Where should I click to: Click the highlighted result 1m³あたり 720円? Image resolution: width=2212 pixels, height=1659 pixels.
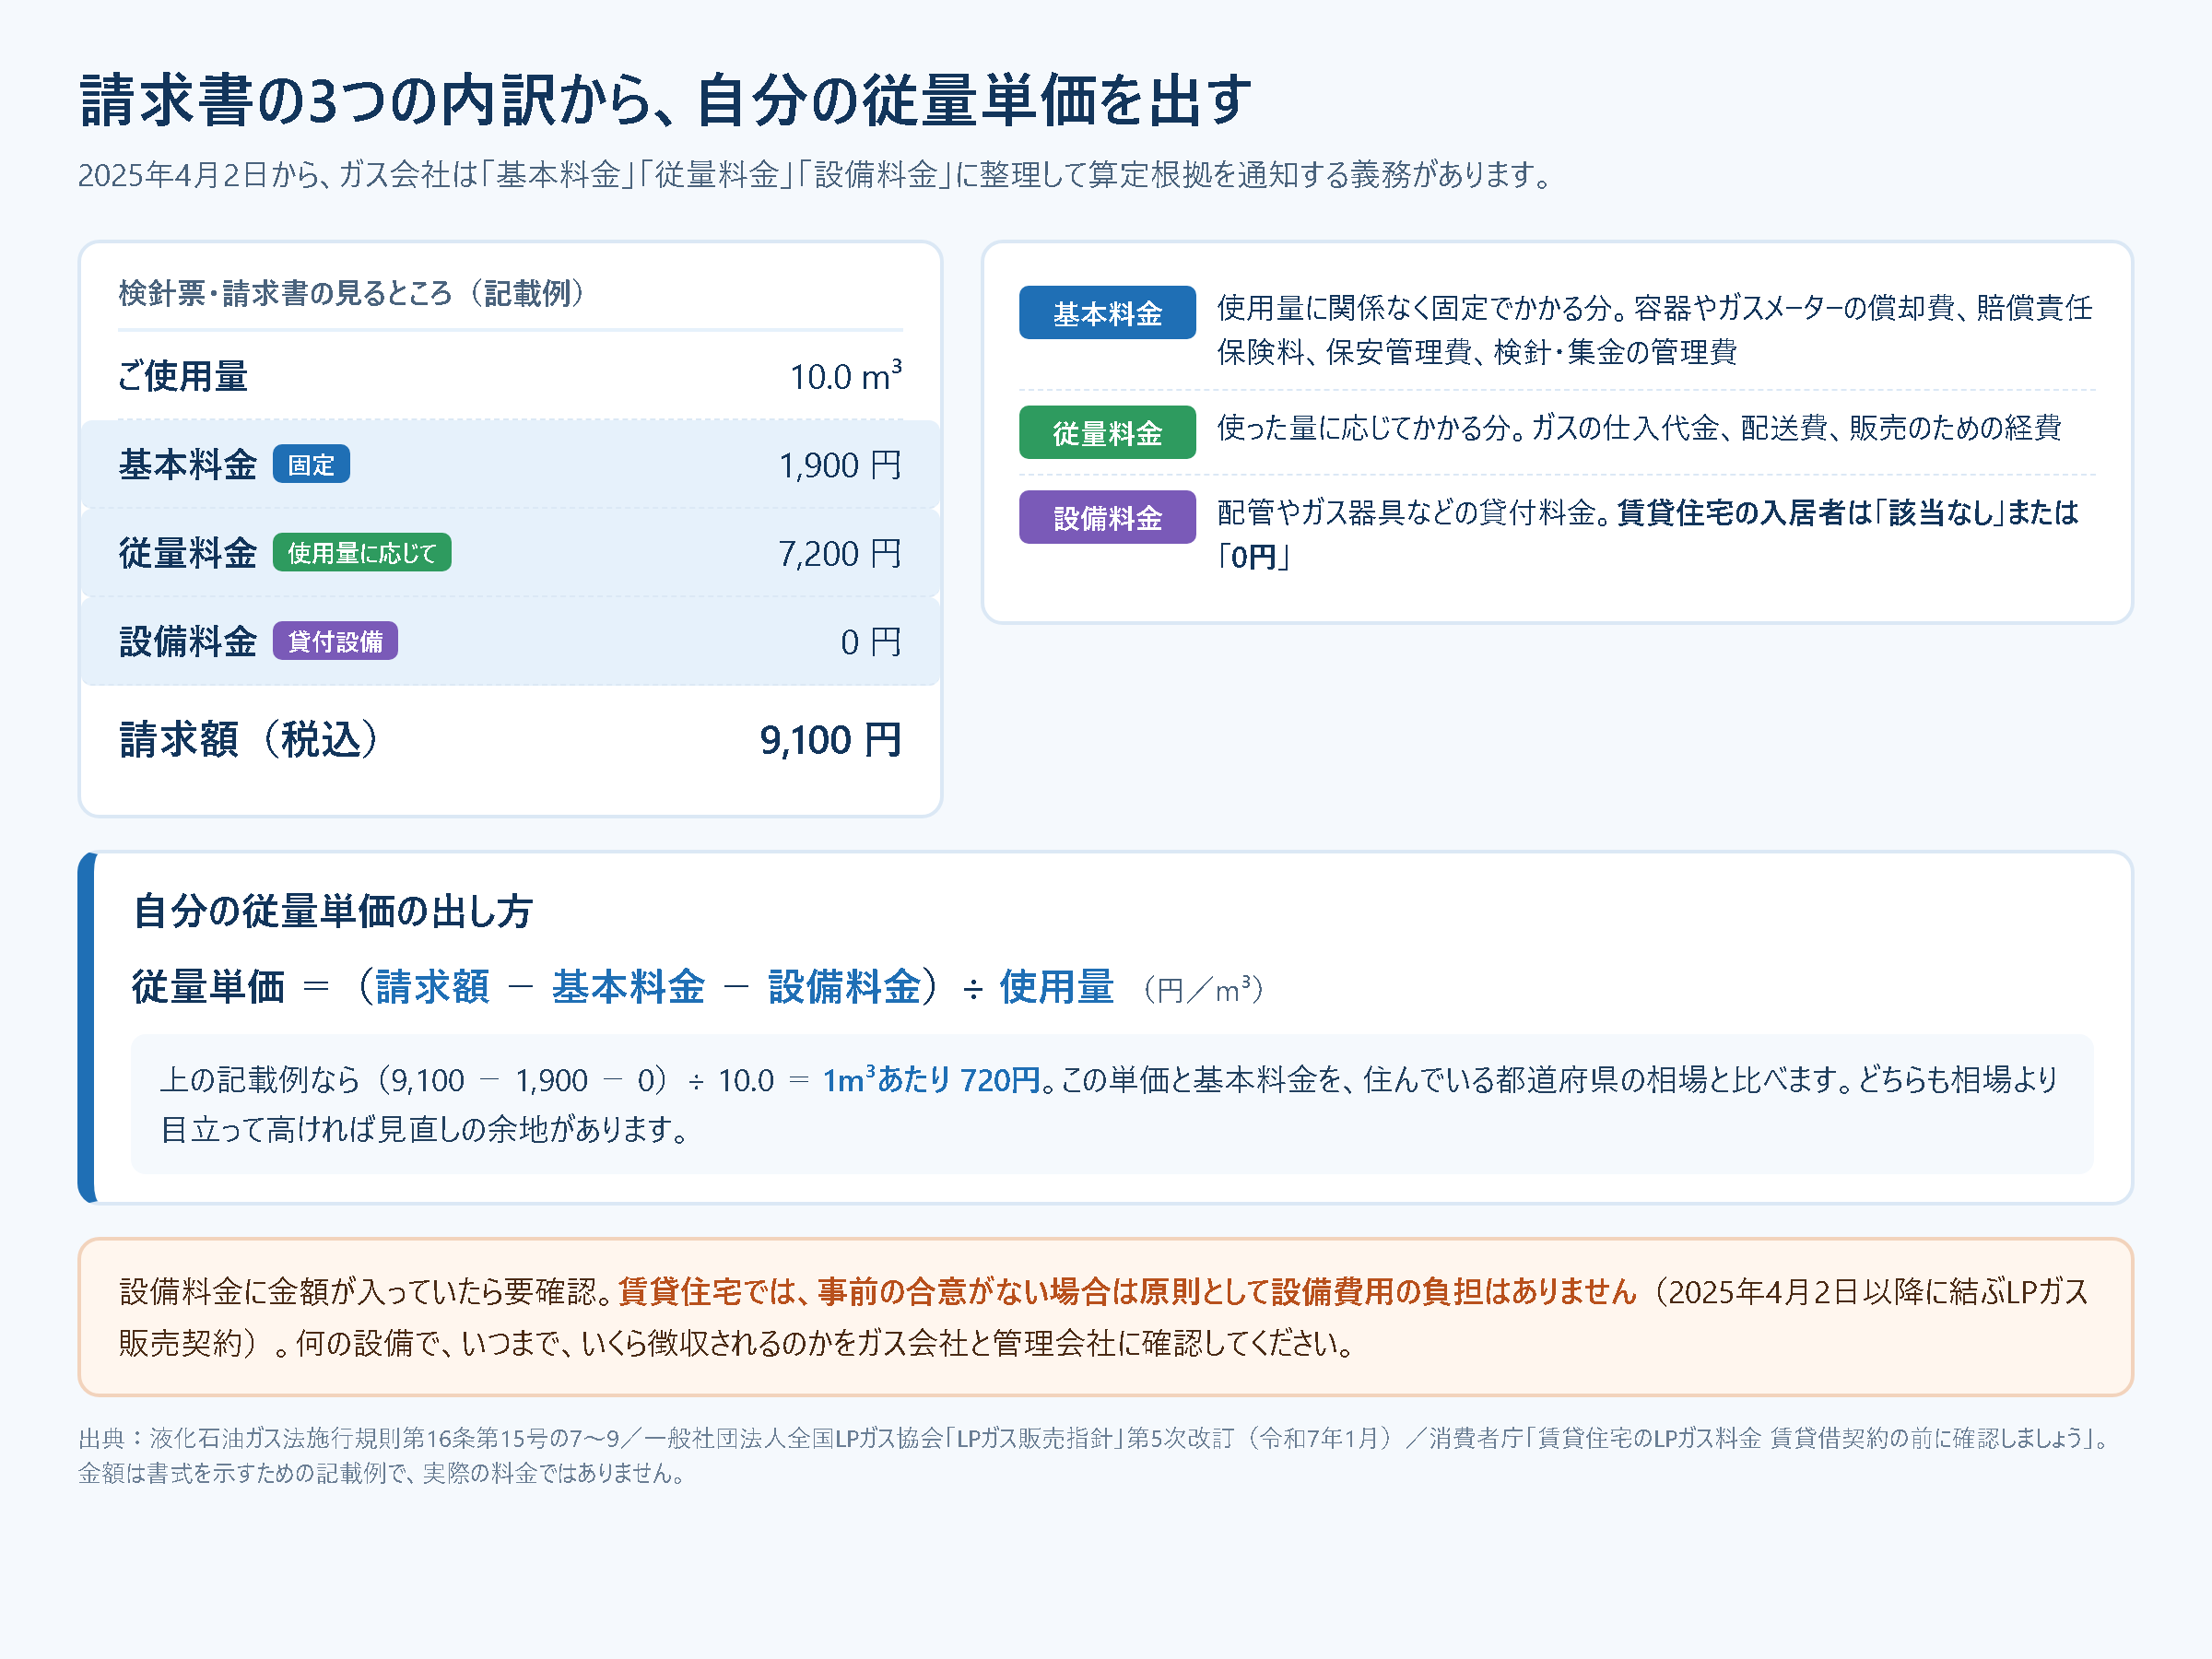pyautogui.click(x=931, y=1079)
